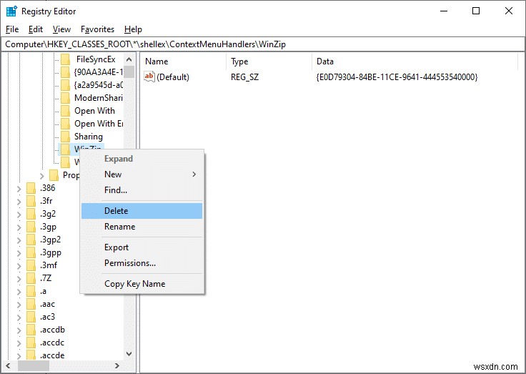
Task: Expand the .3gp key
Action: click(19, 227)
